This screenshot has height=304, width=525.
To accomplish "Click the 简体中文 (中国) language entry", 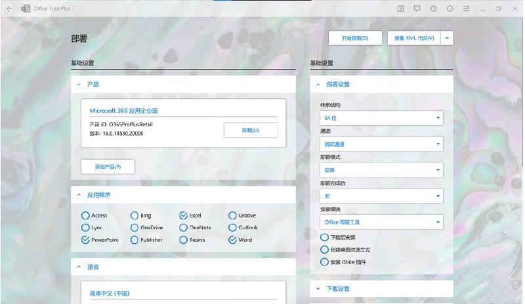I will [109, 294].
